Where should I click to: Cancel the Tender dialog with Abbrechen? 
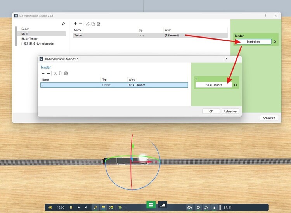click(230, 111)
